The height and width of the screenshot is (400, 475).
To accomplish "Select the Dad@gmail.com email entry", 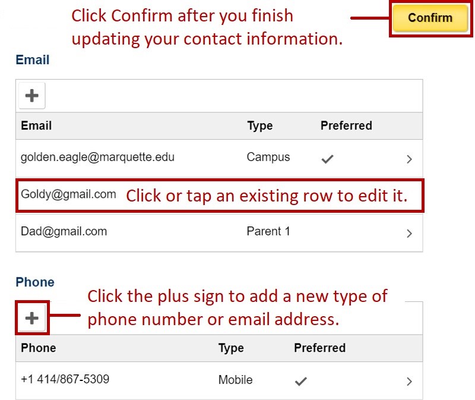I will pos(64,232).
